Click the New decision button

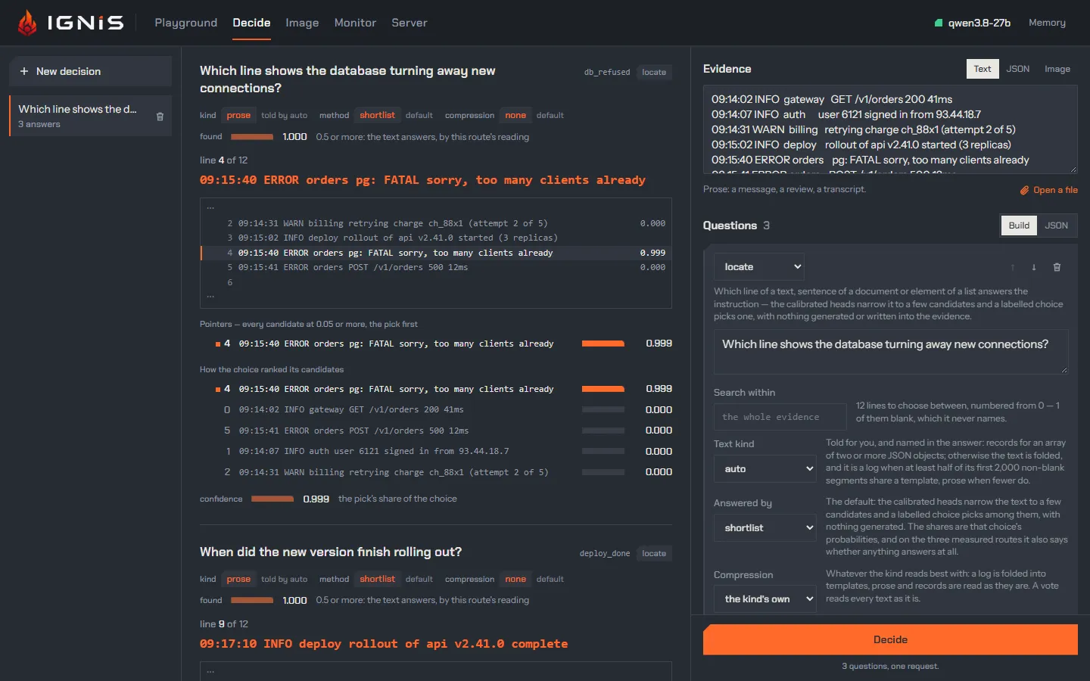point(90,71)
